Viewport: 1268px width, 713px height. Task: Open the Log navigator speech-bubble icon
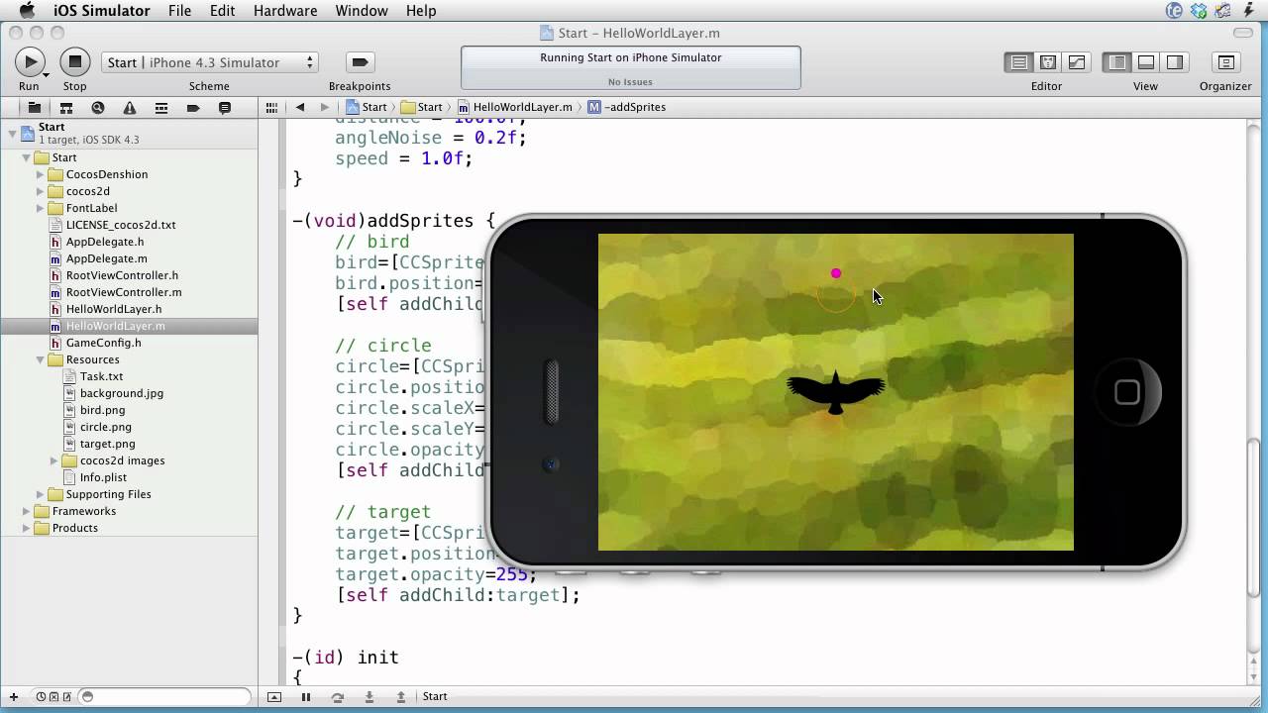click(225, 107)
